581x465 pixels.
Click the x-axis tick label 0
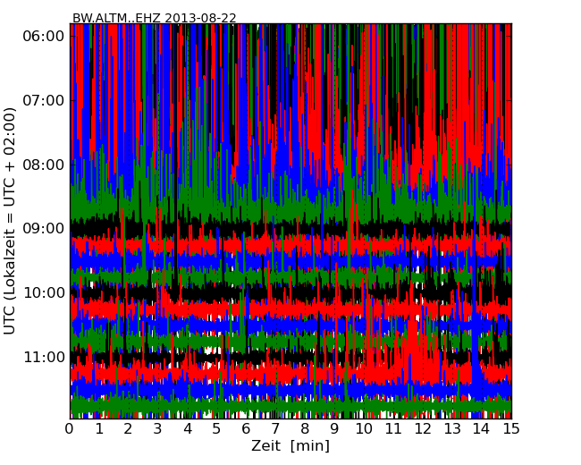[x=70, y=429]
